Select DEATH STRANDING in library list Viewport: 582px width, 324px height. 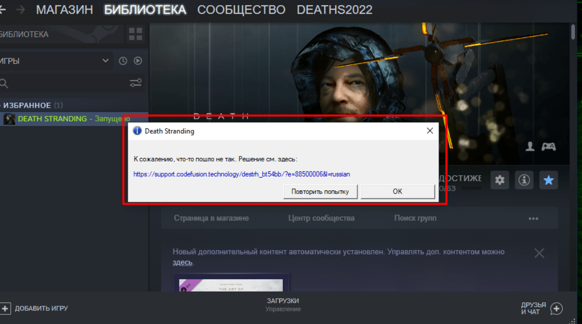coord(52,119)
